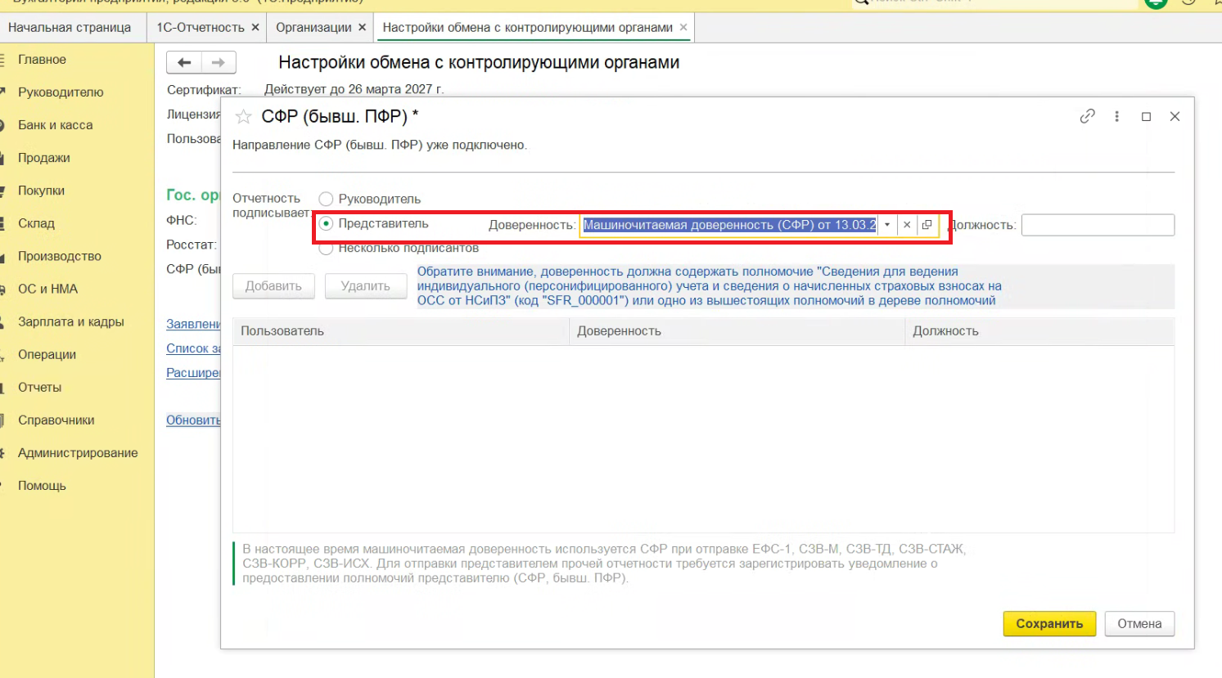Open the Расширен… link behind the dialog

click(193, 373)
